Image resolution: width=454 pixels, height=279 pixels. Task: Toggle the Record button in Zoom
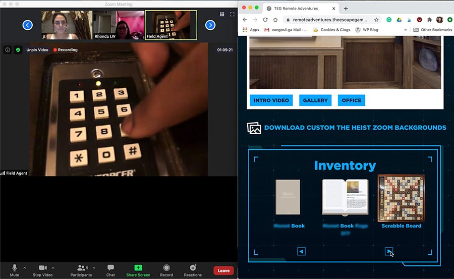[166, 270]
